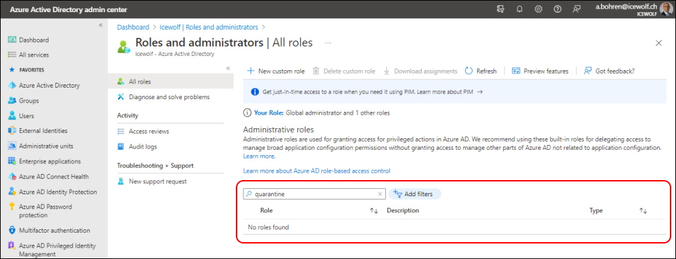Sort by Role column arrows
Screen dimensions: 676x259
pyautogui.click(x=374, y=211)
